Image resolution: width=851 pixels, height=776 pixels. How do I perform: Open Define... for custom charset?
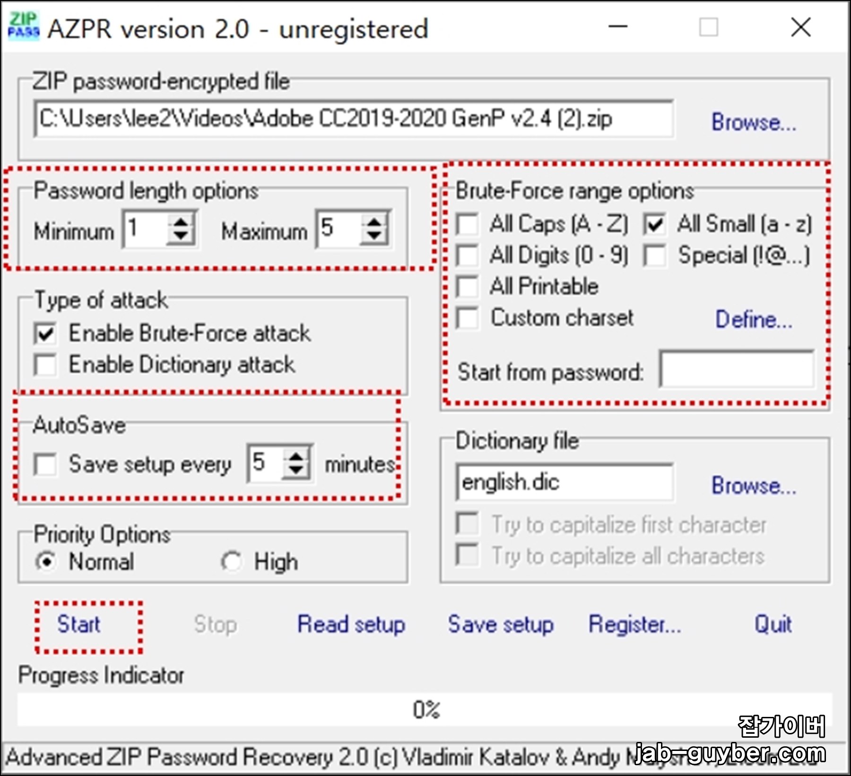click(754, 320)
